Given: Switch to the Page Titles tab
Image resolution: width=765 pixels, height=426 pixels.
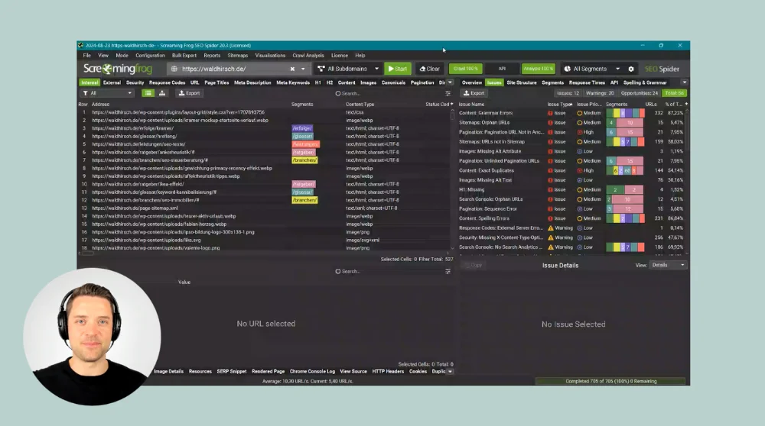Looking at the screenshot, I should [216, 82].
